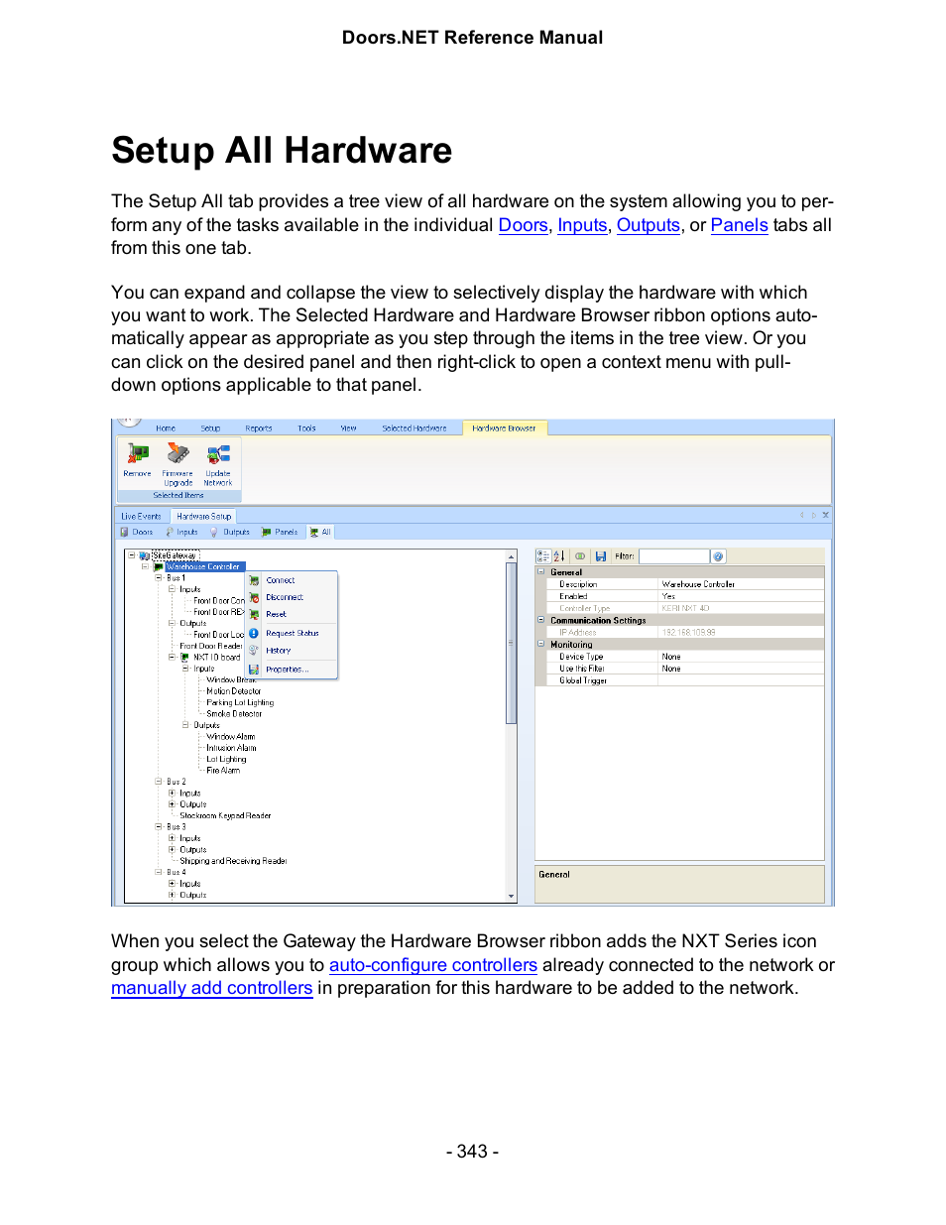Click the alphabetical sort icon in the property grid

(558, 556)
